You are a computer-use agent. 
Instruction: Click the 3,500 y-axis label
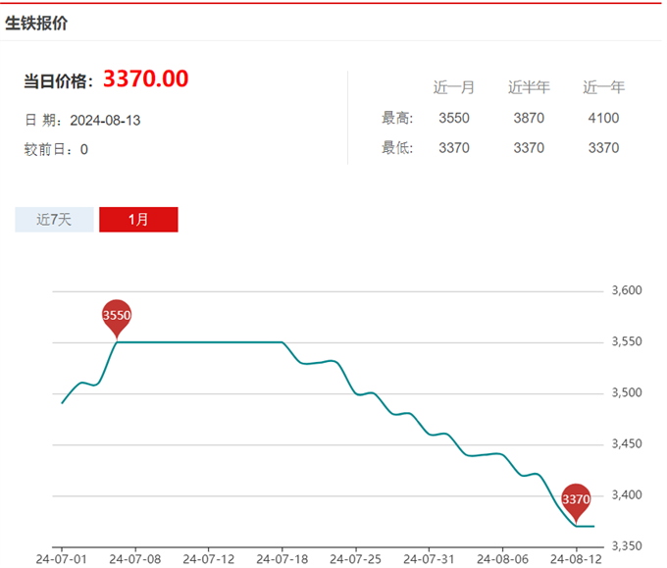tap(627, 392)
